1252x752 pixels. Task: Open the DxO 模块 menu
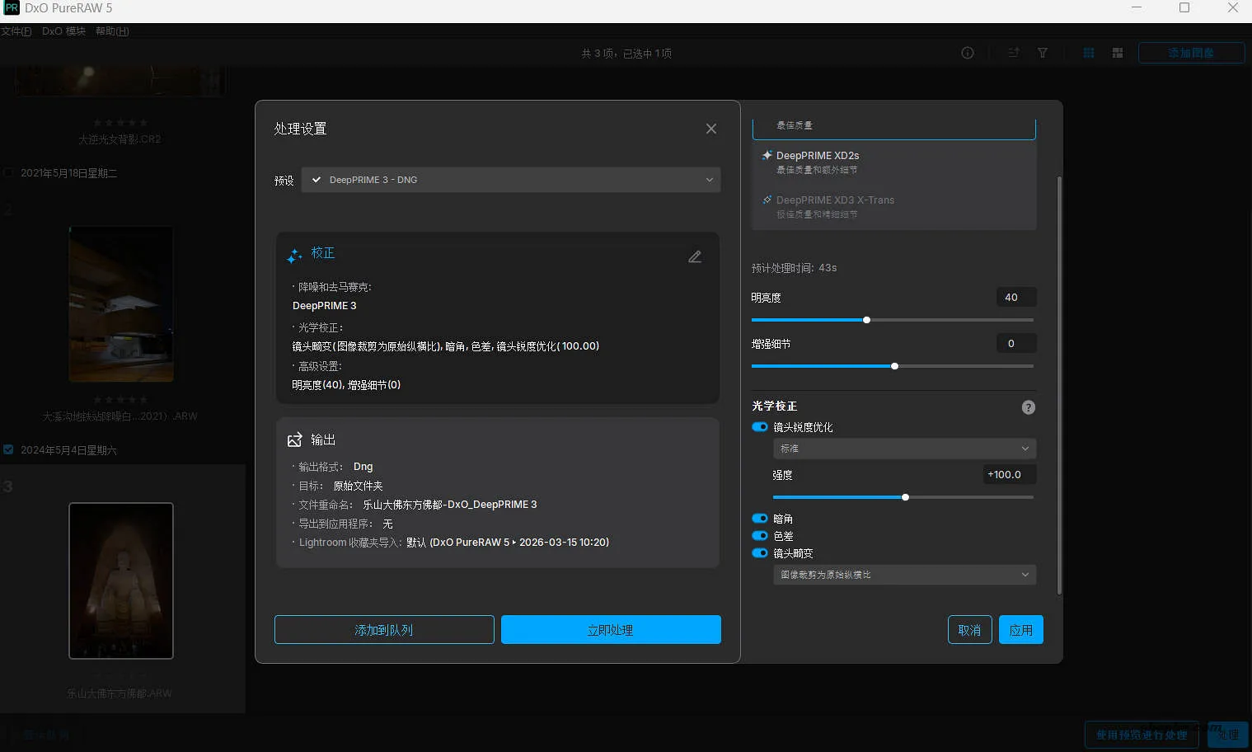click(x=63, y=31)
